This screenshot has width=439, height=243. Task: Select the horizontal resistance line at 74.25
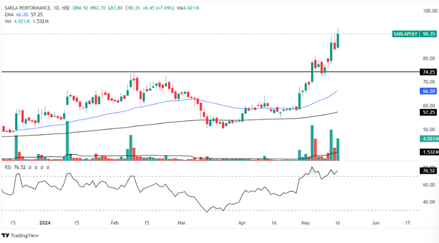173,72
